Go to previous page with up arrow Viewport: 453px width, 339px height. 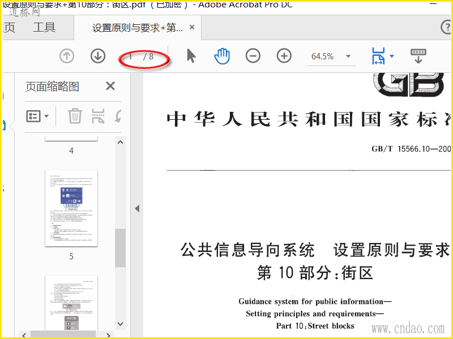(x=67, y=56)
